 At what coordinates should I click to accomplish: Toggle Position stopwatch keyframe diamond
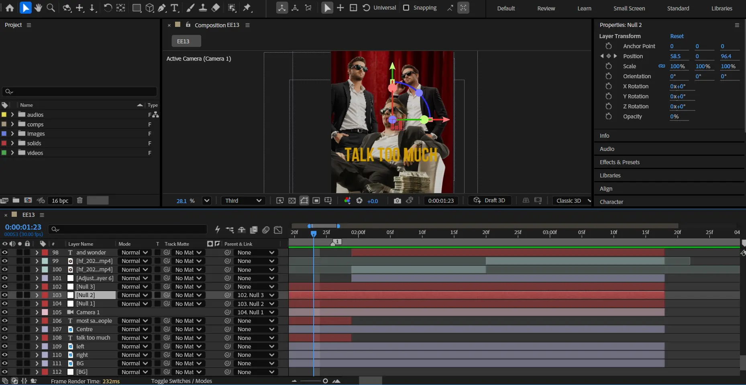[x=608, y=56]
